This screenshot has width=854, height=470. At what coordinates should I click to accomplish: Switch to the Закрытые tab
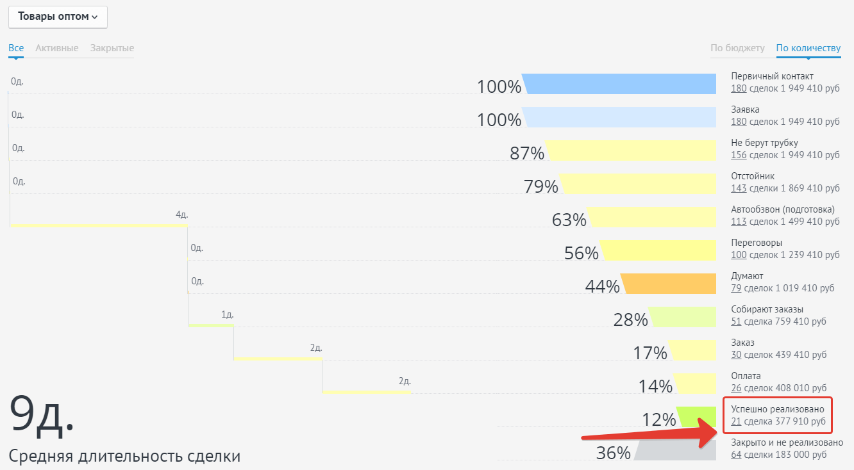tap(112, 48)
